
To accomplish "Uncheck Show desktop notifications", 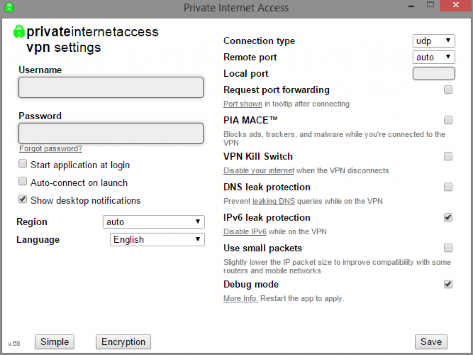I will point(23,199).
